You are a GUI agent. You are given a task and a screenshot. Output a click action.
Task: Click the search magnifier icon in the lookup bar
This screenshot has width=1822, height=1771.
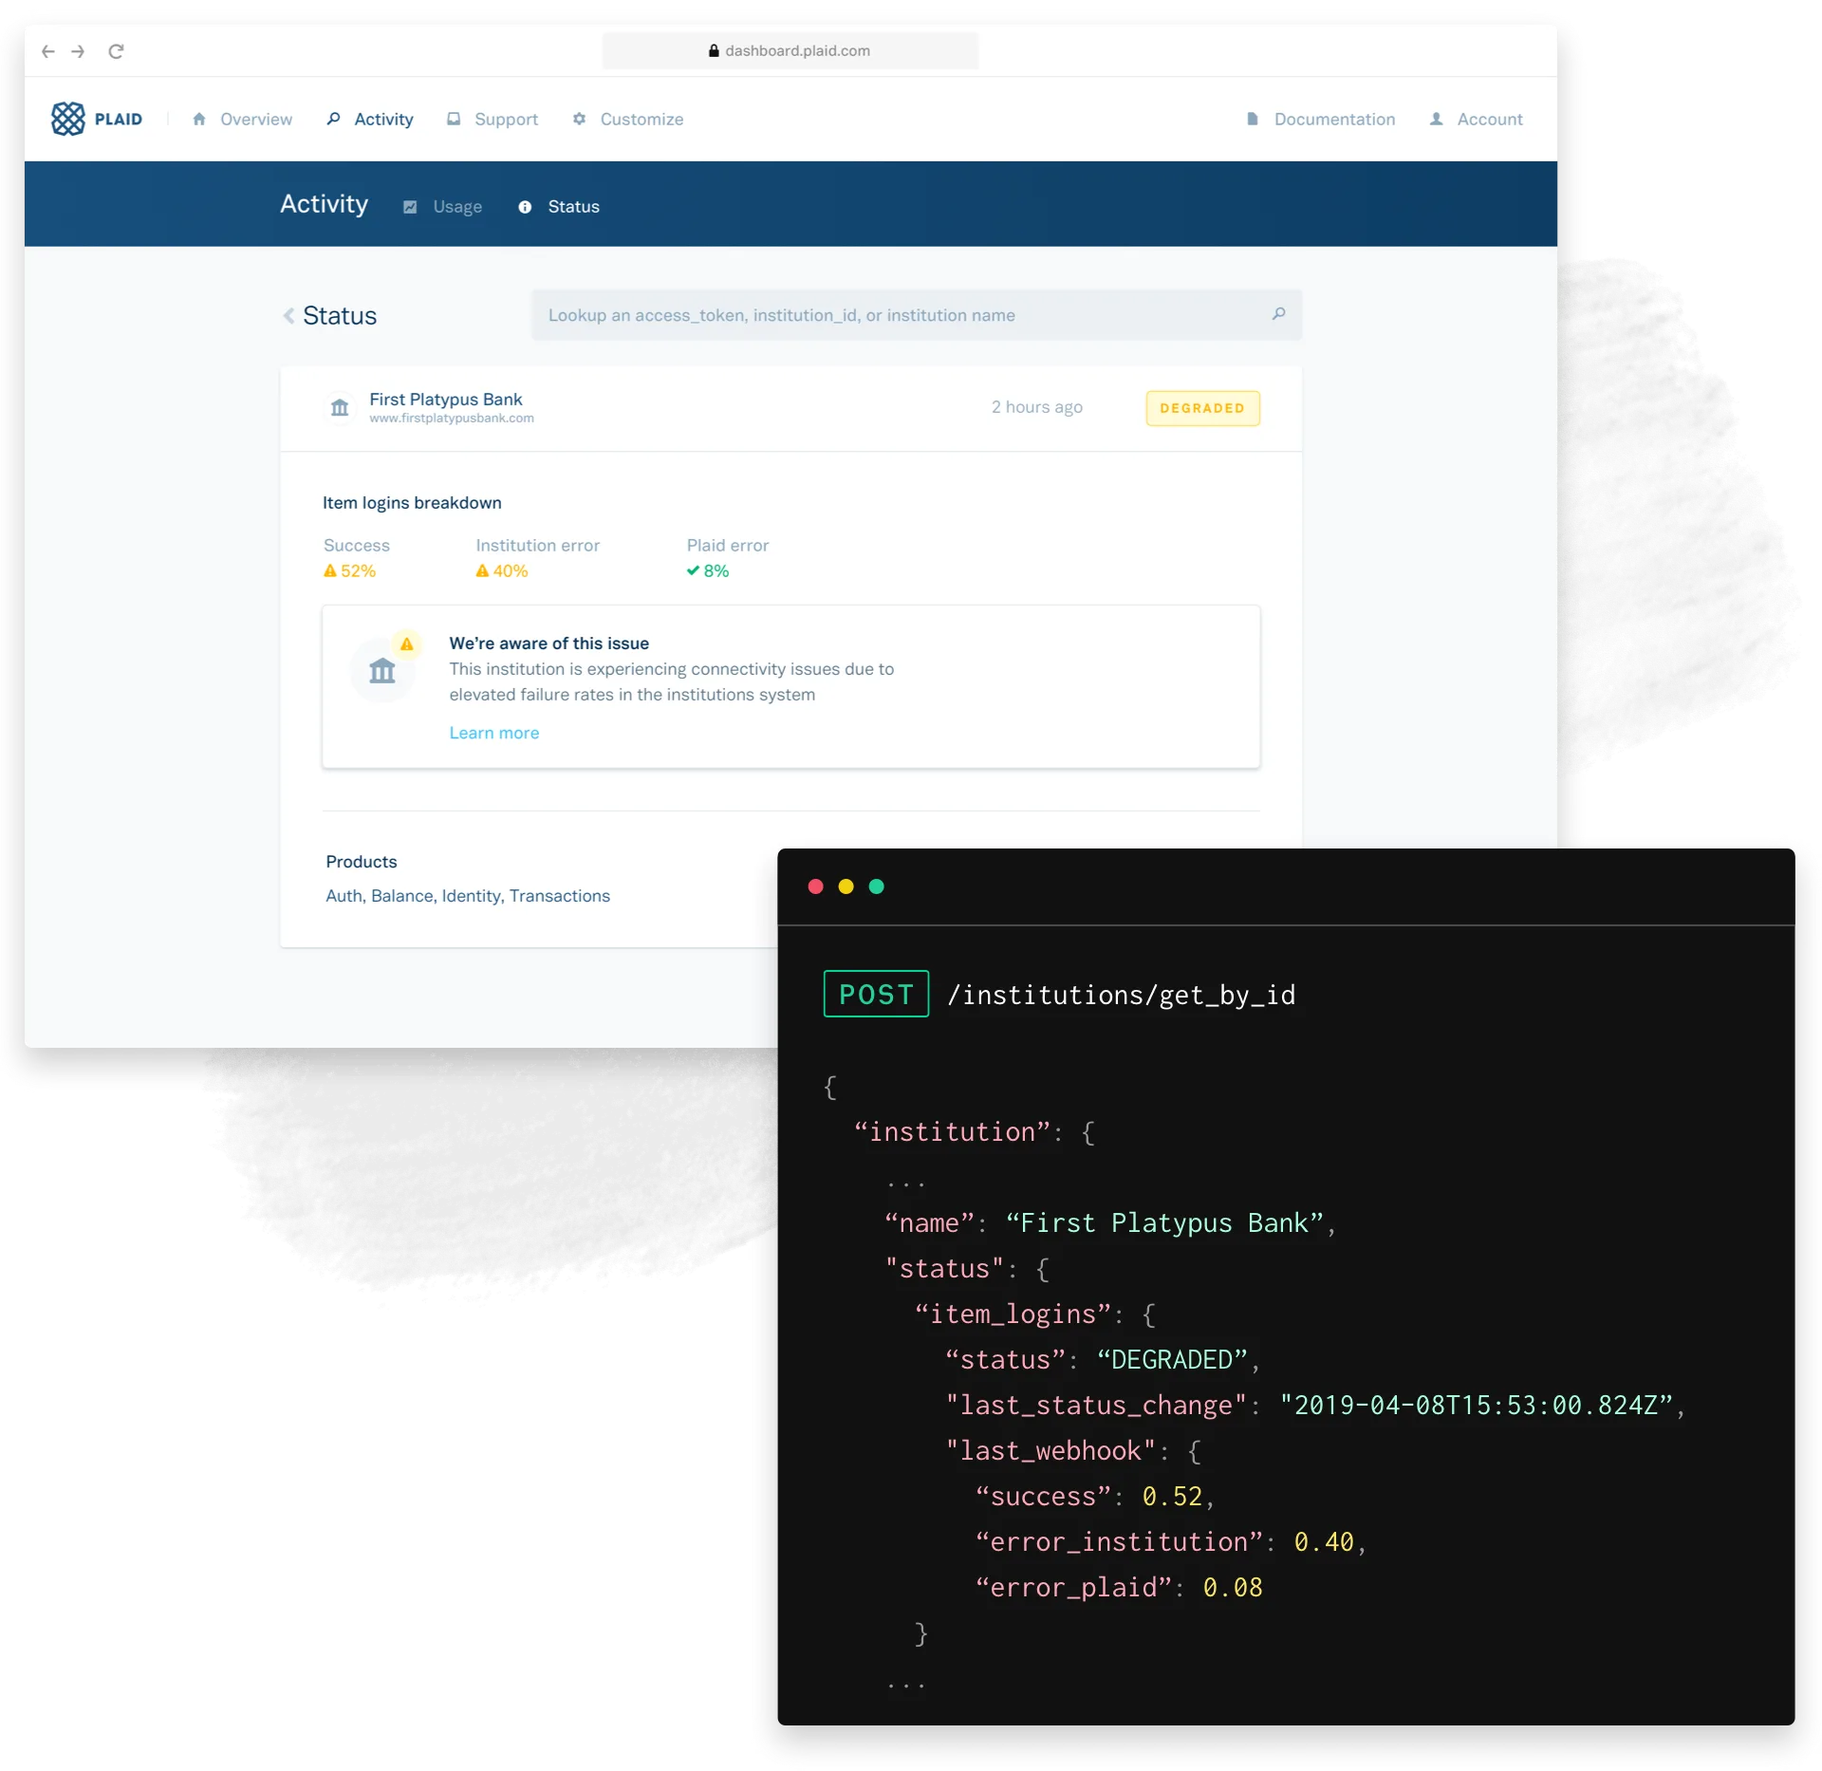click(x=1278, y=314)
